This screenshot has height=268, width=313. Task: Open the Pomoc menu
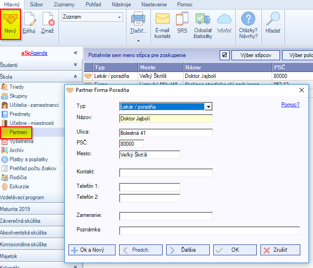[x=185, y=5]
